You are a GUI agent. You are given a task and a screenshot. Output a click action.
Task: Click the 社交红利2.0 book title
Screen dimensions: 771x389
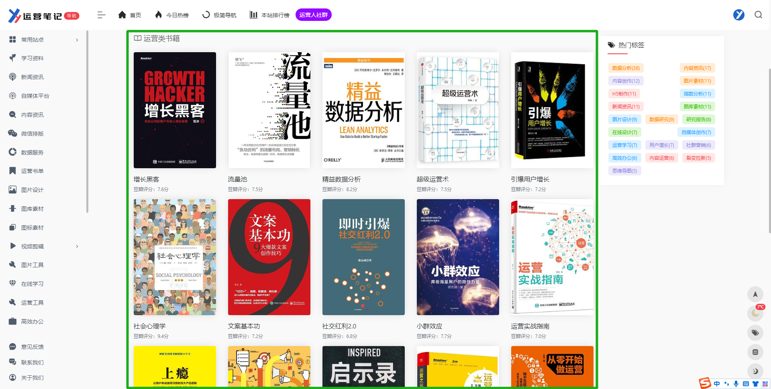[339, 326]
